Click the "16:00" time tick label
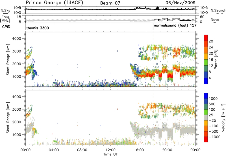 (x=139, y=150)
